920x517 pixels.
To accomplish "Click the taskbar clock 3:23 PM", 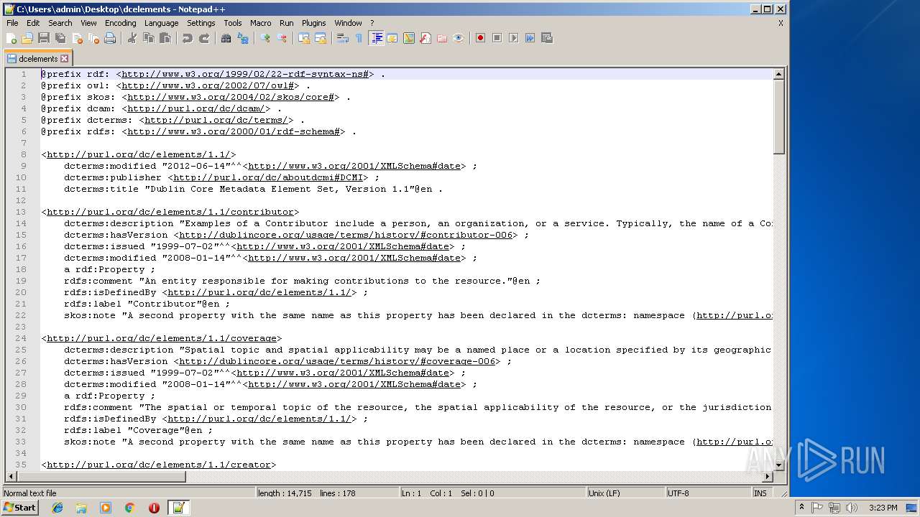I will pyautogui.click(x=883, y=508).
